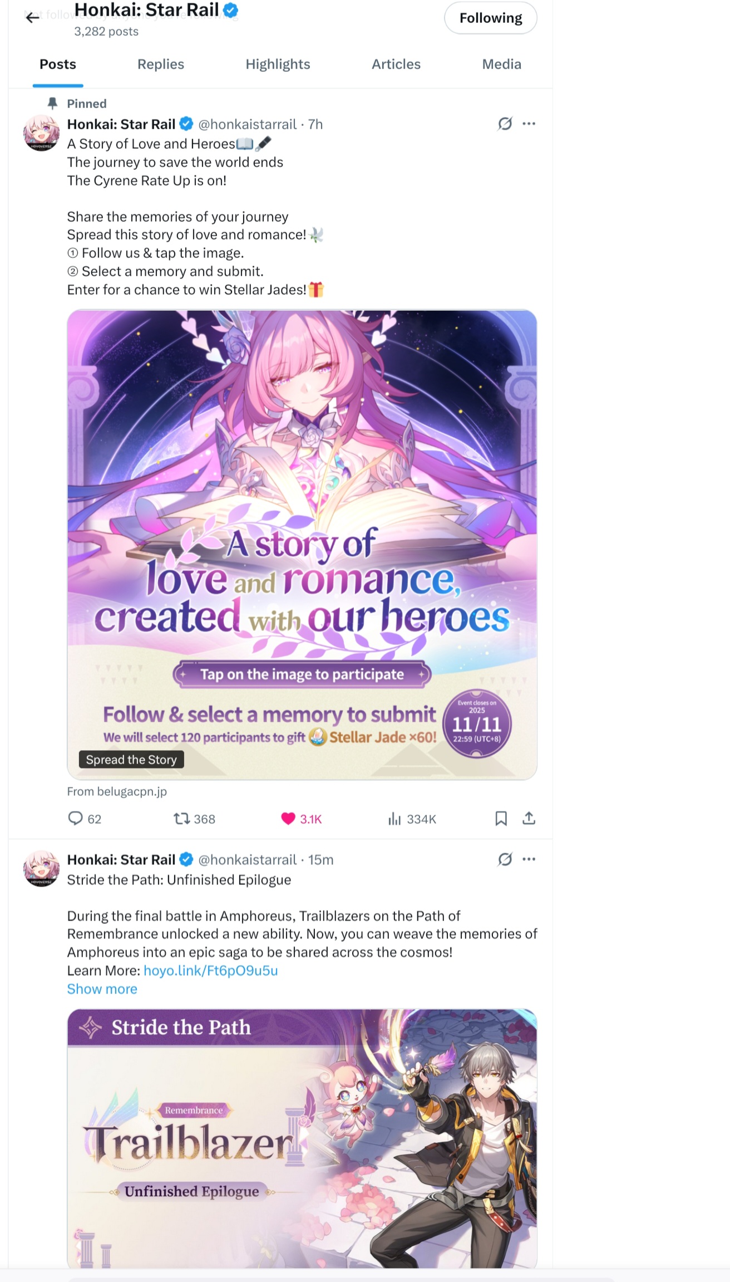730x1282 pixels.
Task: Open Grok icon on Stride the Path post
Action: point(505,859)
